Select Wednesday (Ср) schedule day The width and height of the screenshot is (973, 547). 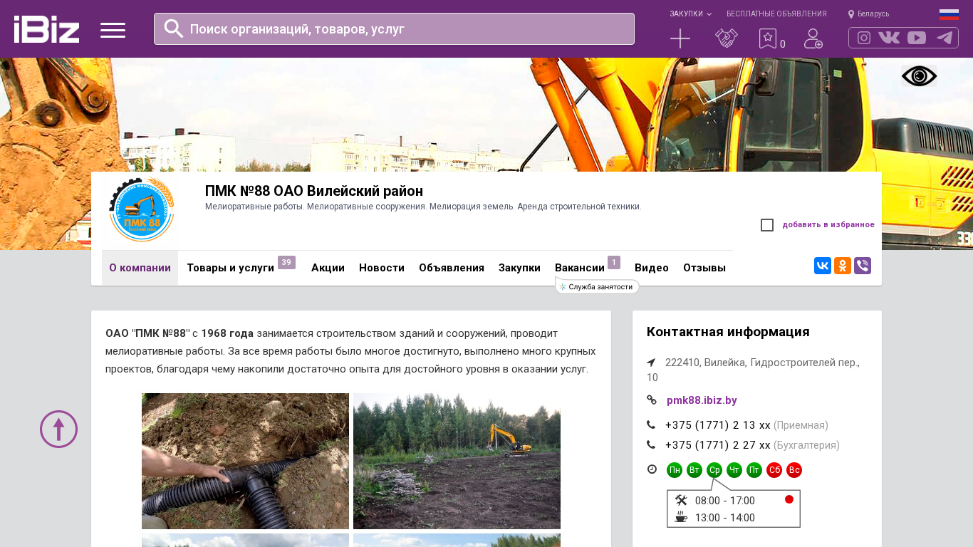coord(714,470)
